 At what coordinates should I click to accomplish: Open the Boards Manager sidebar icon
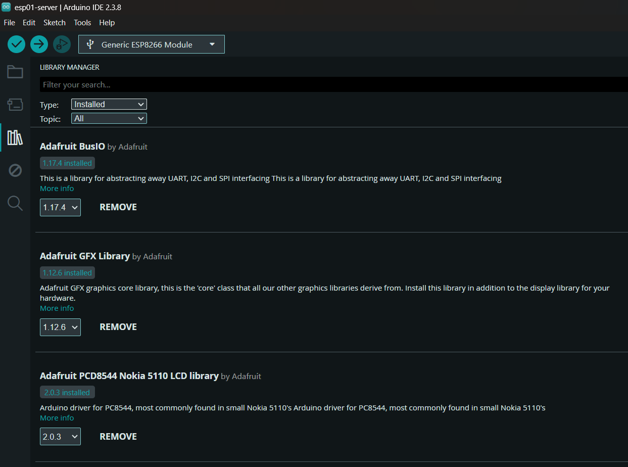coord(15,105)
